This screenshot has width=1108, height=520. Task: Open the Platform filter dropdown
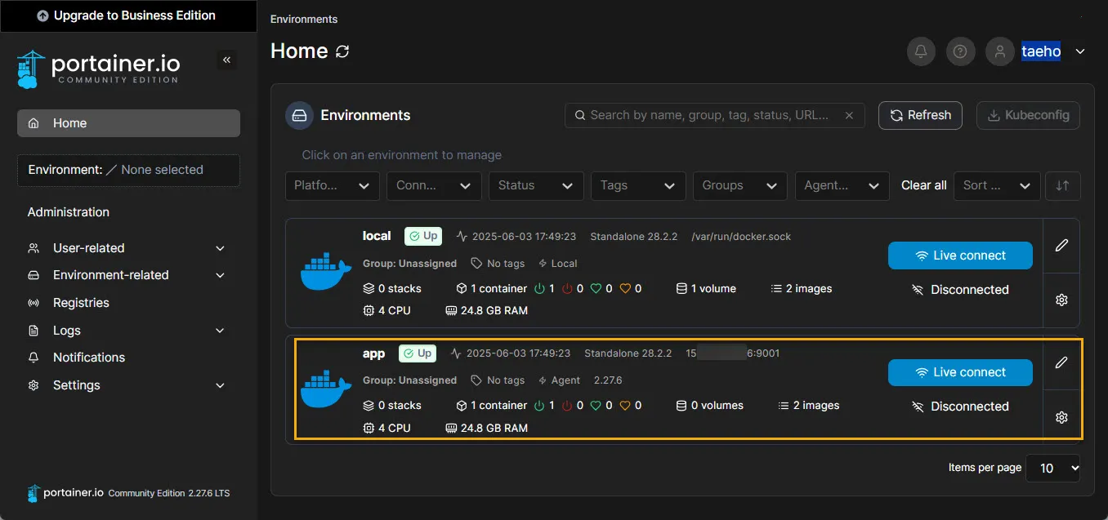(x=332, y=185)
